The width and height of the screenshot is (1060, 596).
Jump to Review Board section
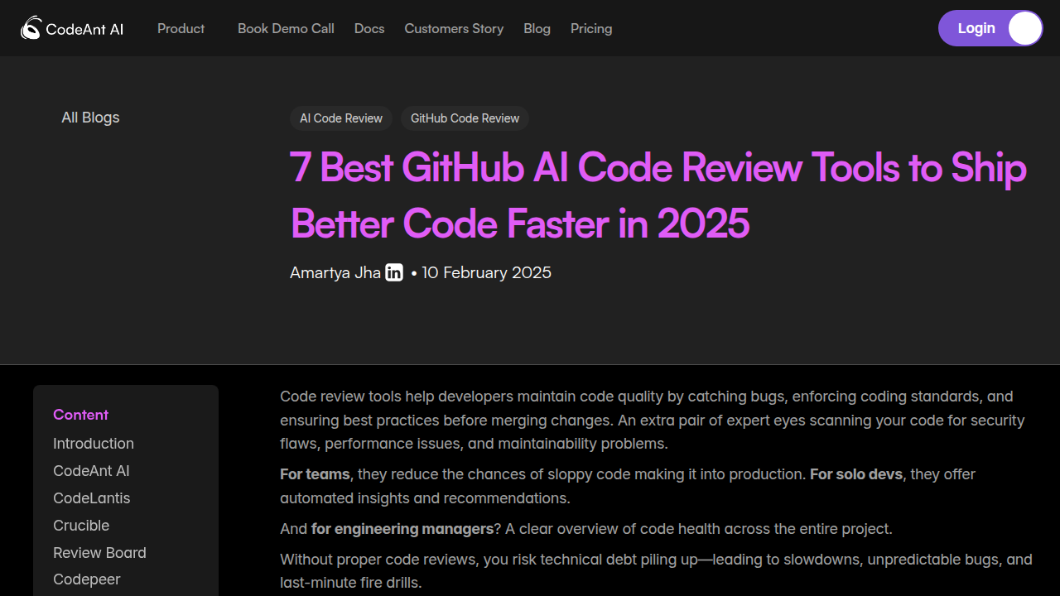click(x=99, y=553)
